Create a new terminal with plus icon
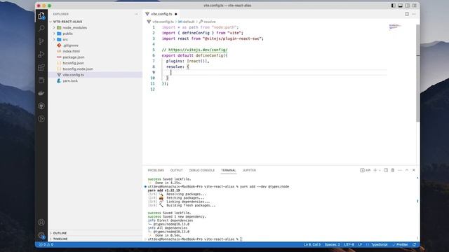 (x=375, y=170)
